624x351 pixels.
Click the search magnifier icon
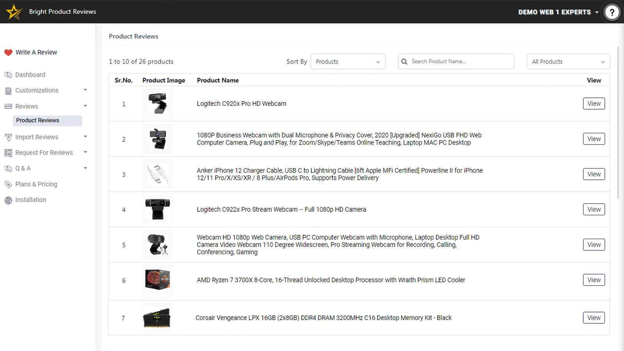pos(404,62)
